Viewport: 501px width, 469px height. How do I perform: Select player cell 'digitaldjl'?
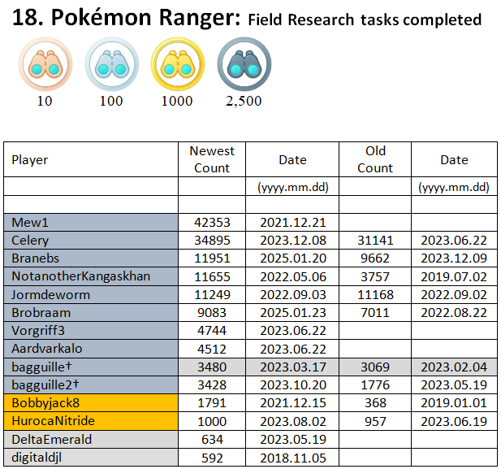pos(91,458)
